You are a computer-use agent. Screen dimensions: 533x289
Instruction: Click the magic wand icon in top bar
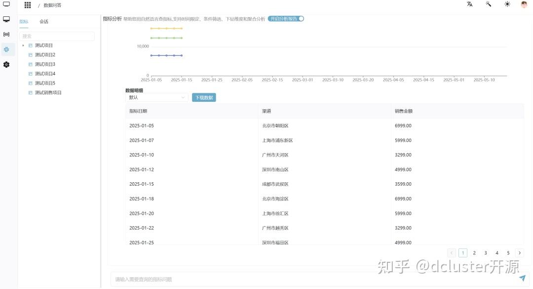tap(488, 4)
